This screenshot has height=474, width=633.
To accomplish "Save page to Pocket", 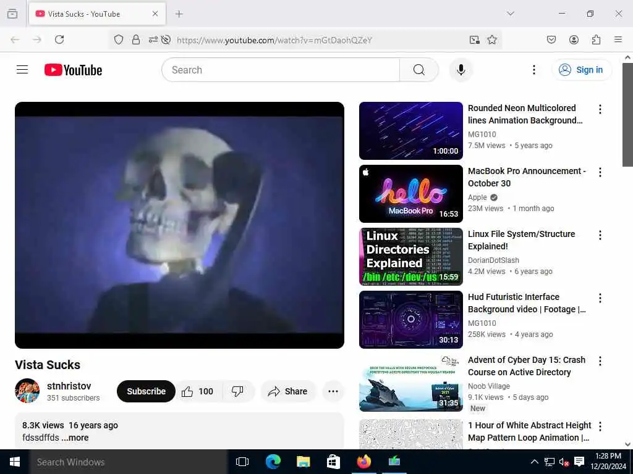I will tap(551, 39).
